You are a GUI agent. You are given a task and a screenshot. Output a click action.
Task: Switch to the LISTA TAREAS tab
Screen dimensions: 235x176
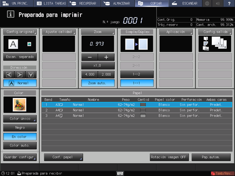coord(50,3)
